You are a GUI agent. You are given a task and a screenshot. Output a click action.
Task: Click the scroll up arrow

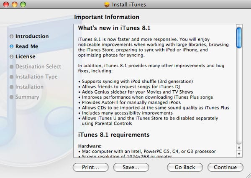coord(239,147)
